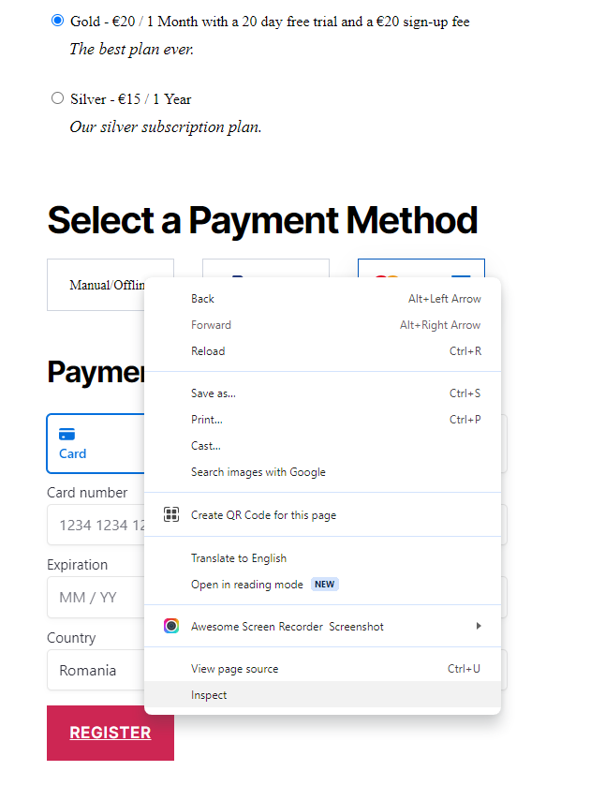Click the Awesome Screen Recorder colorful icon

(x=170, y=626)
